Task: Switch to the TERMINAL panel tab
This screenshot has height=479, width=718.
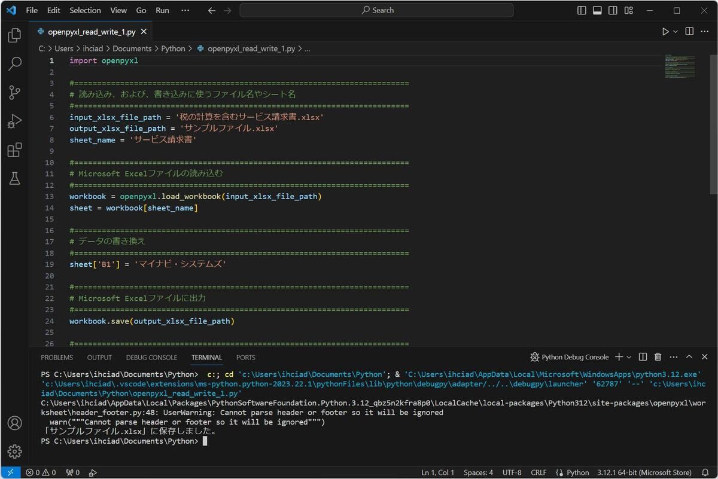Action: 206,358
